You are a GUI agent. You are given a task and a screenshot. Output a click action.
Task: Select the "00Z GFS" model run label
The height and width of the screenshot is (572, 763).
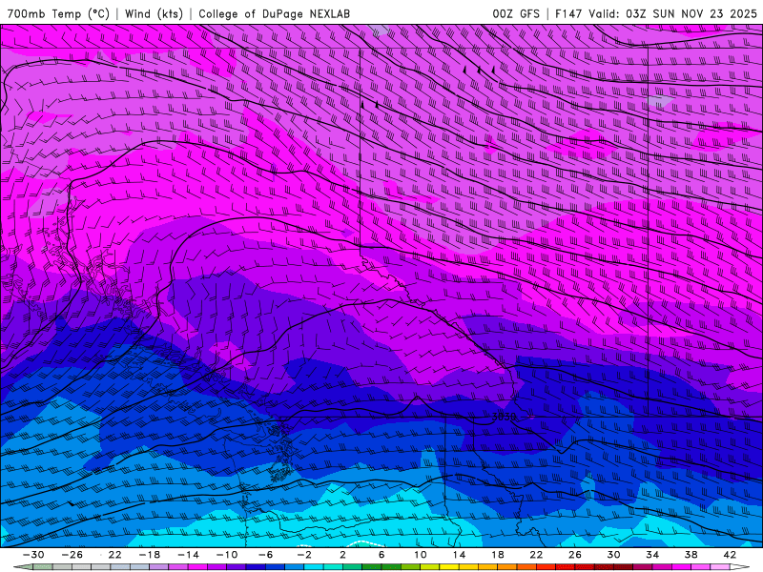coord(516,13)
